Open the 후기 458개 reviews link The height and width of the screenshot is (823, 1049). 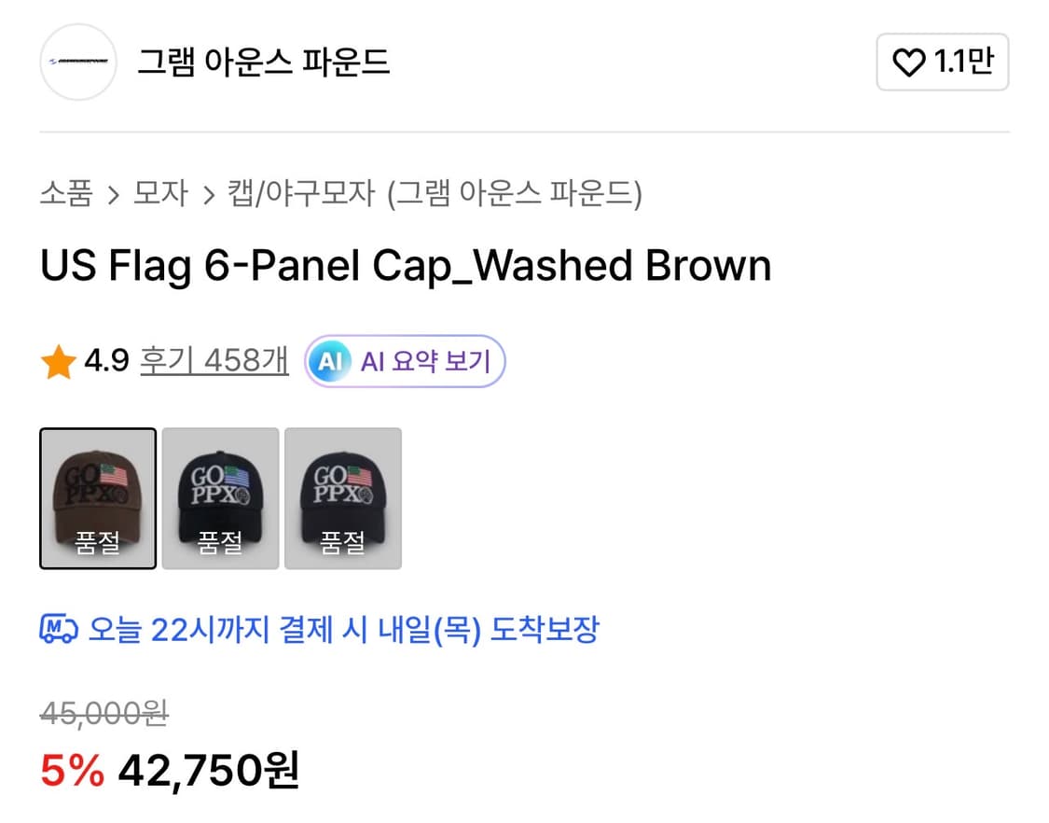[x=213, y=360]
